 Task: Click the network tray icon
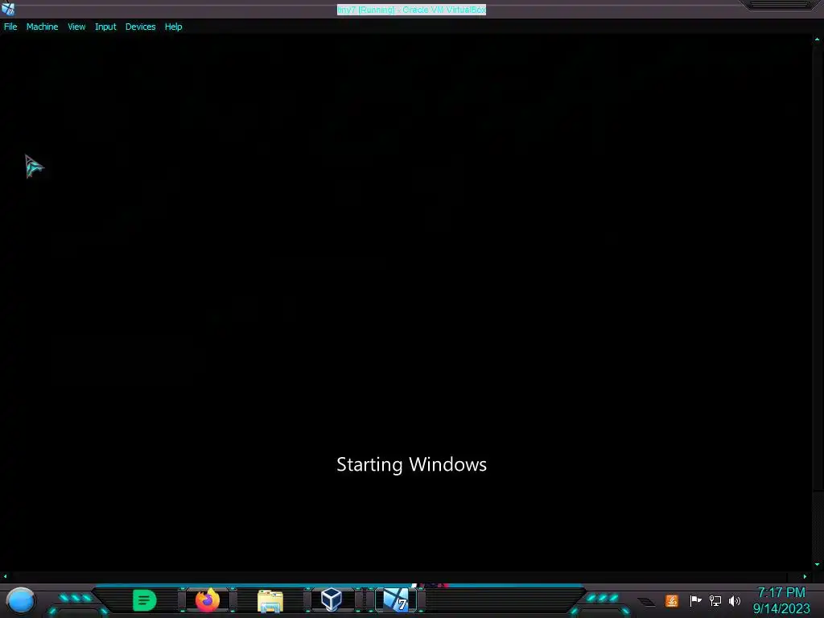click(715, 600)
